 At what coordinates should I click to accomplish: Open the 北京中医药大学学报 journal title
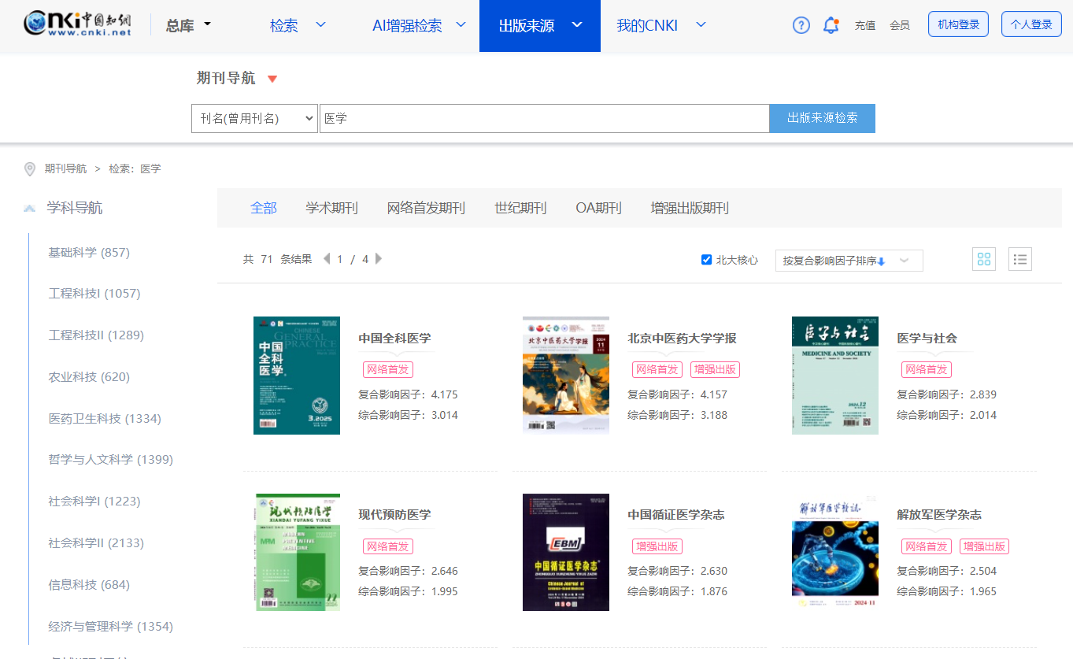coord(682,339)
